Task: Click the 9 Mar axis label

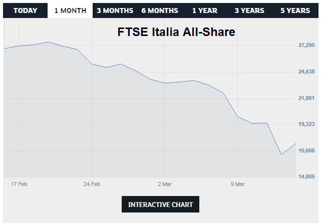Action: [x=238, y=184]
